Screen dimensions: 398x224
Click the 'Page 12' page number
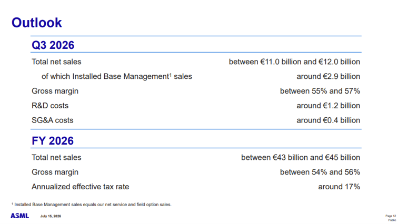(x=391, y=216)
